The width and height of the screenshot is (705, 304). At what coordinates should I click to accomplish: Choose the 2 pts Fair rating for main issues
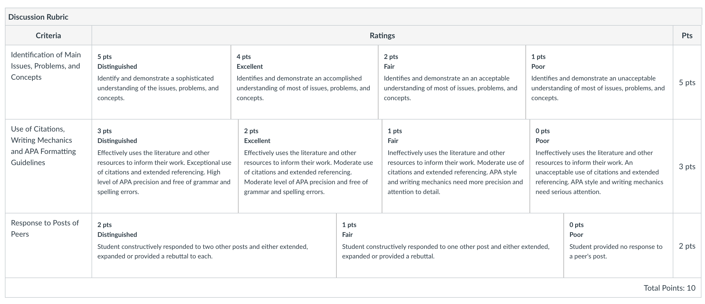[x=452, y=82]
